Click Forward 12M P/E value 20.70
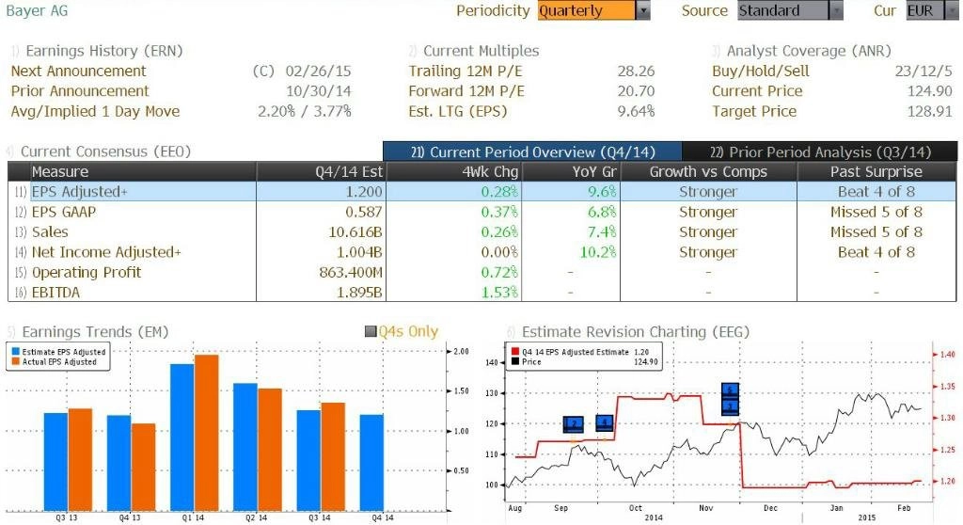Viewport: 963px width, 525px height. click(x=637, y=91)
